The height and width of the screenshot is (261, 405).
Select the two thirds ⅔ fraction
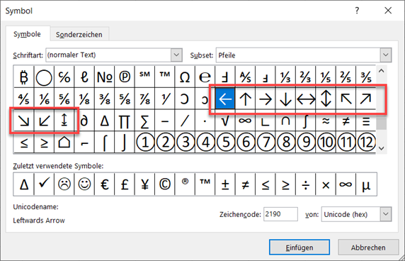tap(306, 77)
